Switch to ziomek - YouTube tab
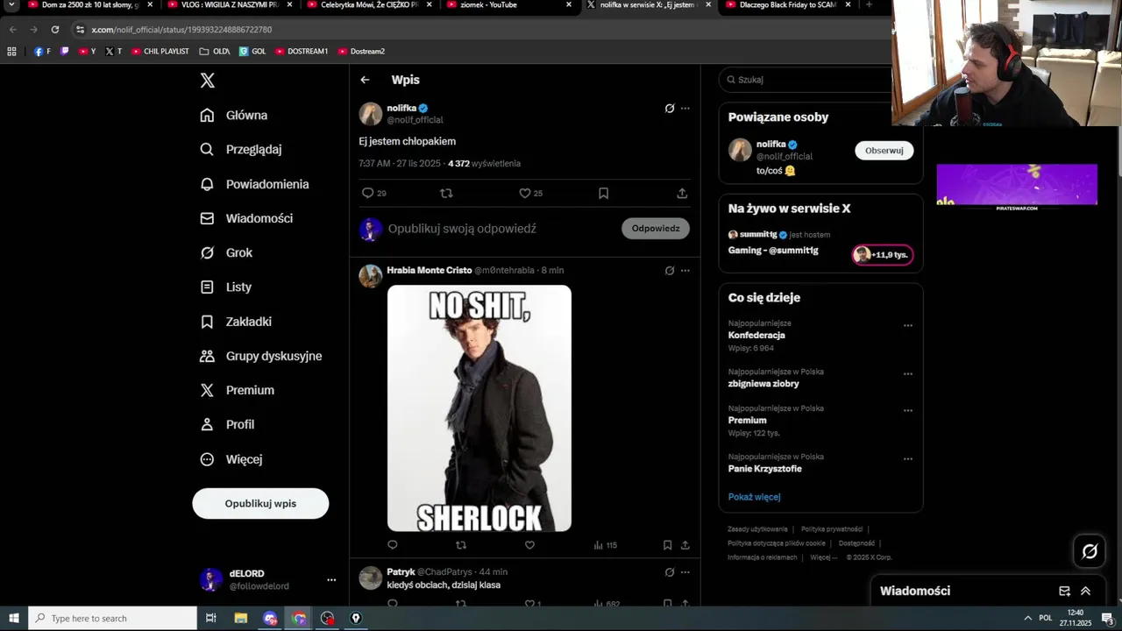The image size is (1122, 631). [508, 5]
